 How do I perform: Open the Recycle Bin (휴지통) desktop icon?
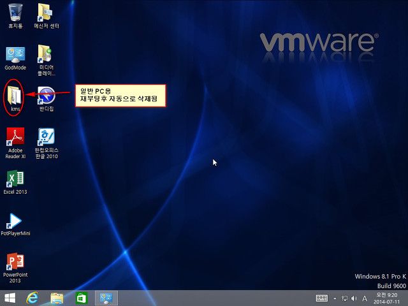[15, 15]
